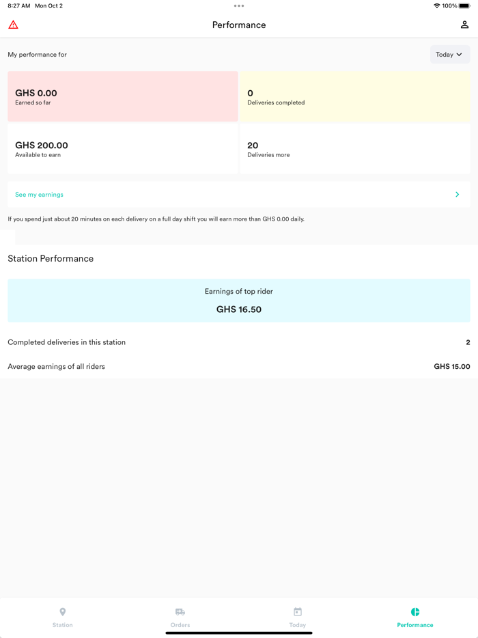Tap the dropdown arrow beside Today filter
478x638 pixels.
[x=460, y=54]
